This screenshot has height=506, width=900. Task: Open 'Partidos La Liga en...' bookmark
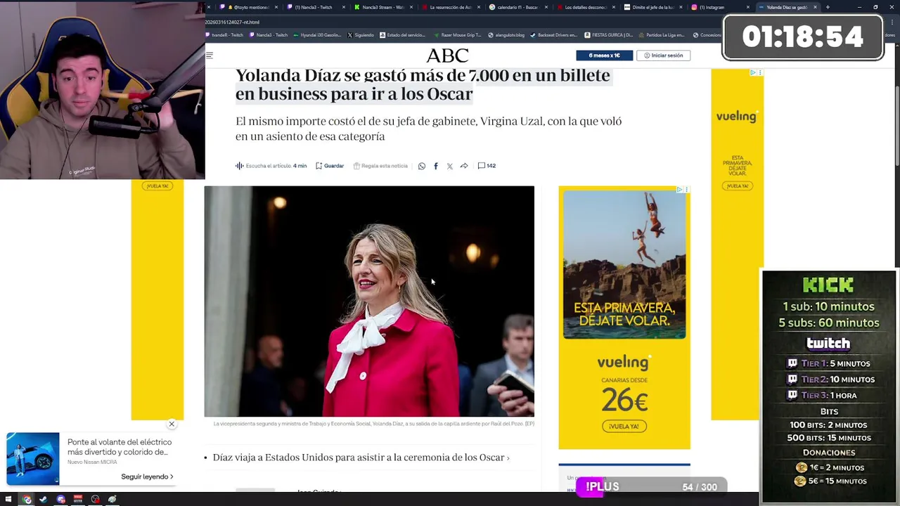[663, 35]
